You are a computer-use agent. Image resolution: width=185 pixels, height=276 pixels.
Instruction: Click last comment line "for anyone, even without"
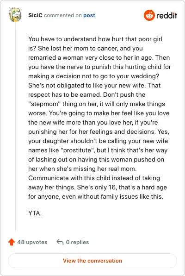pyautogui.click(x=96, y=196)
